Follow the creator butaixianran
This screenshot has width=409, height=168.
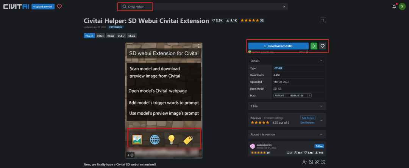(x=319, y=146)
